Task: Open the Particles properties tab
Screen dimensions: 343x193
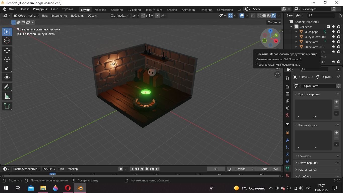Action: point(288,147)
